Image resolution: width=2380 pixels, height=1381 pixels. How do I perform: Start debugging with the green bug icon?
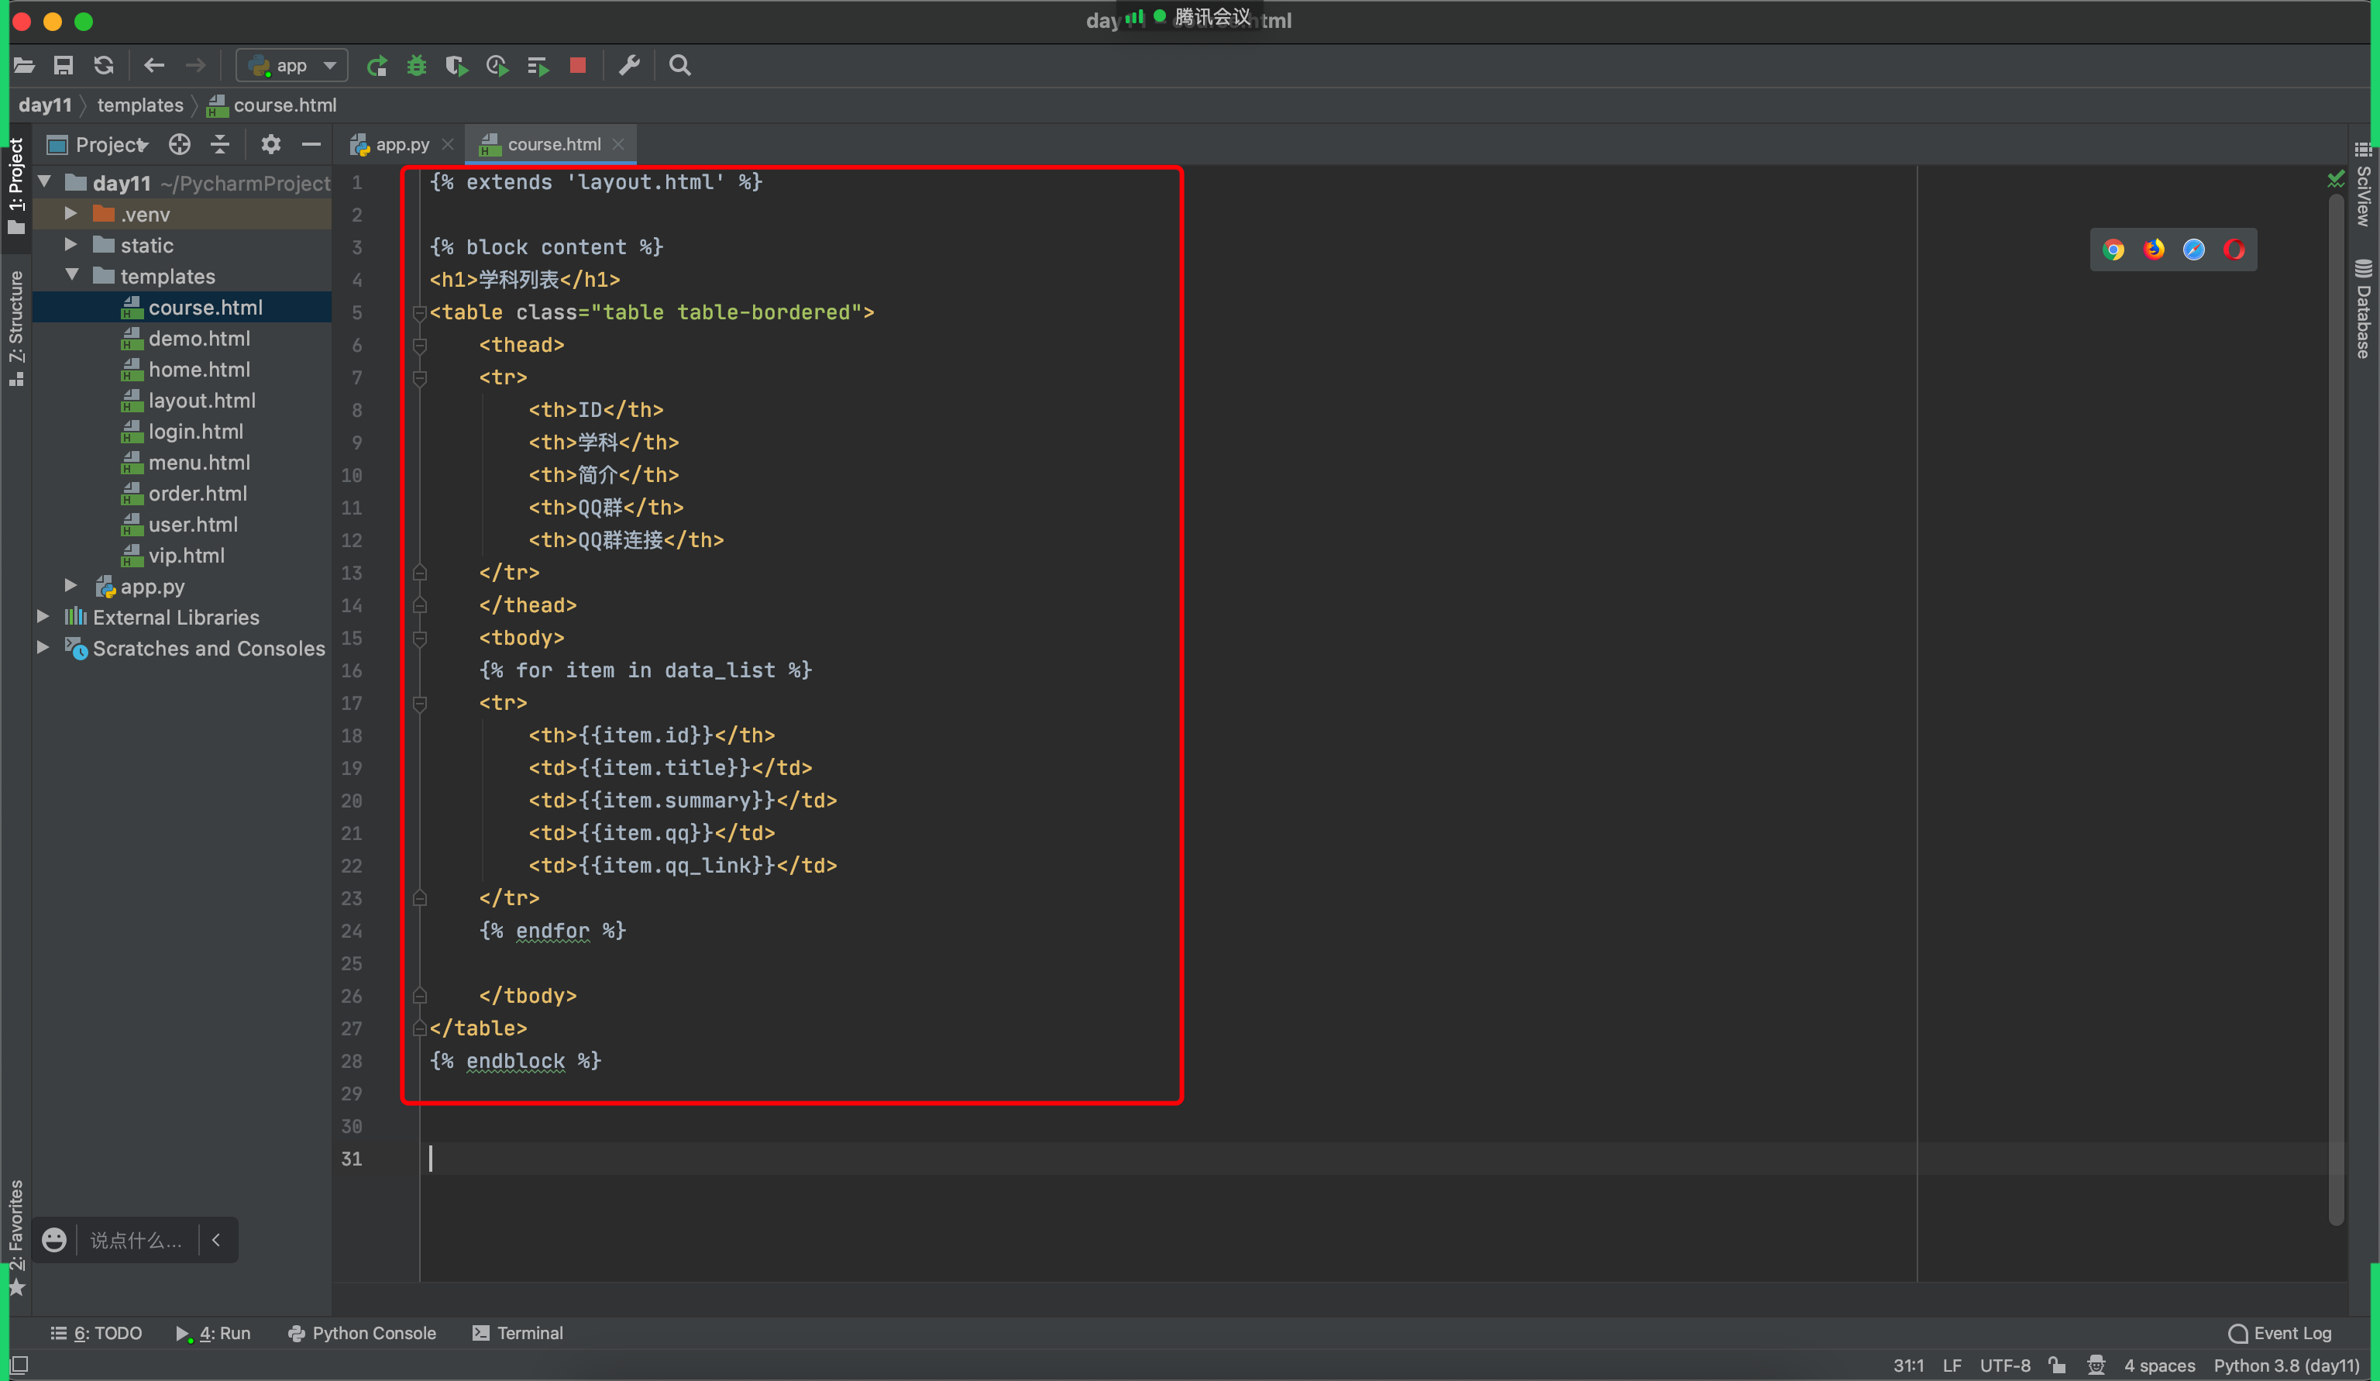tap(417, 65)
